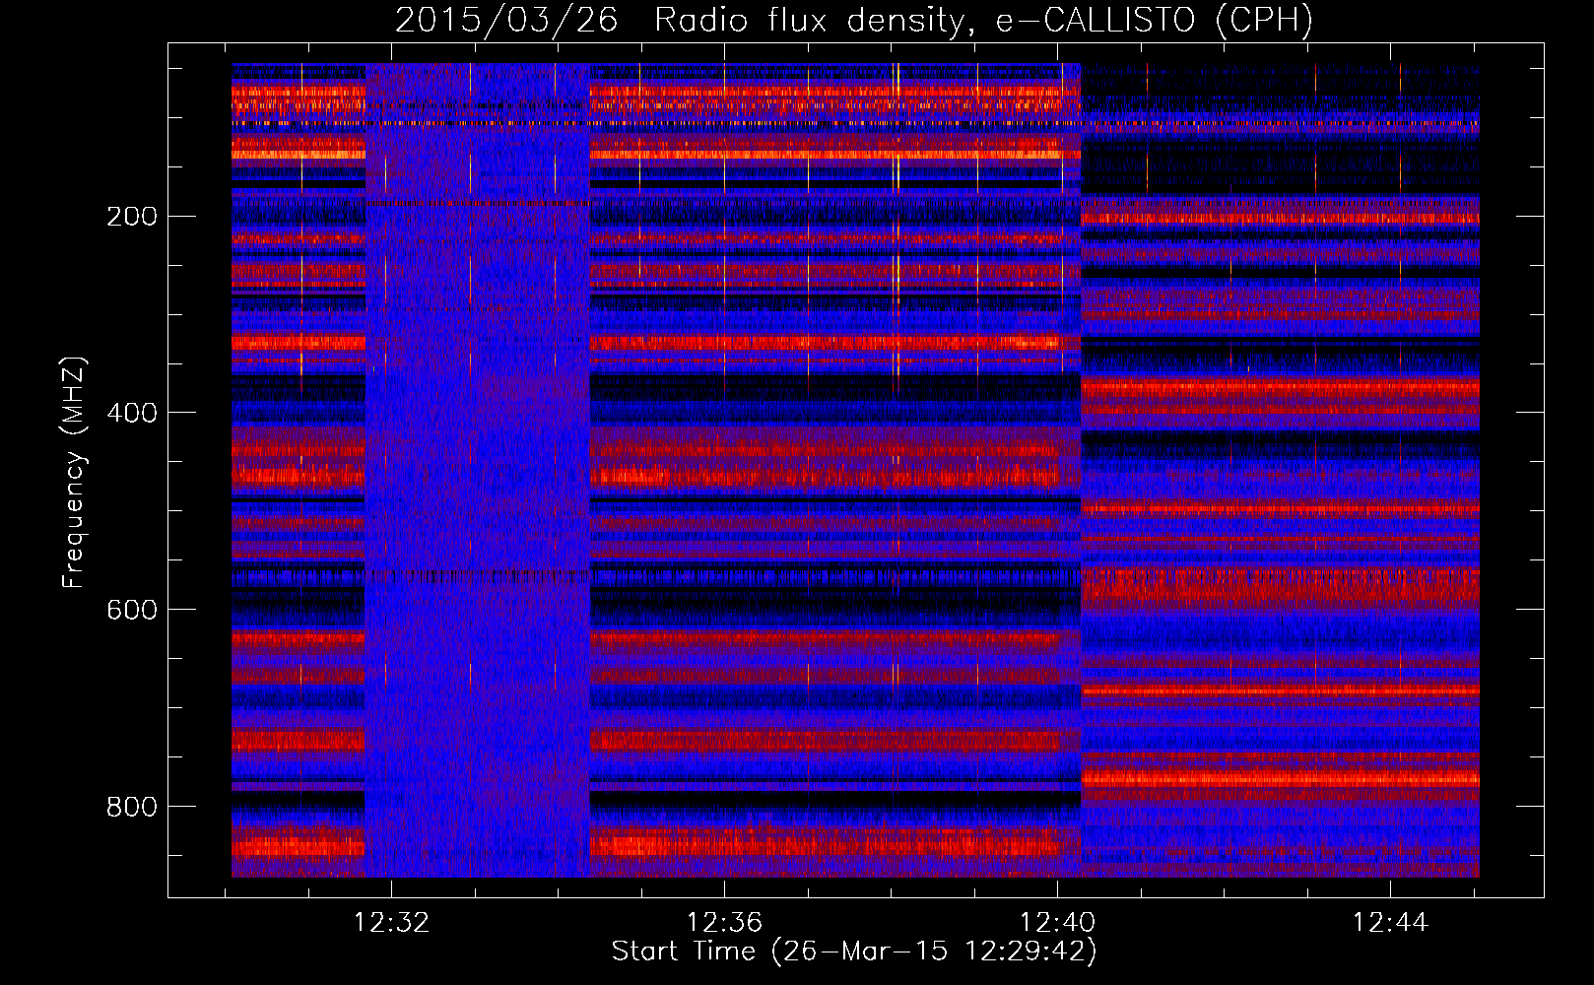1594x985 pixels.
Task: Click the 400 frequency tick label
Action: (132, 413)
